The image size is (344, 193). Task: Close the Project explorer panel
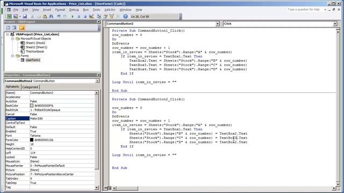[x=98, y=21]
